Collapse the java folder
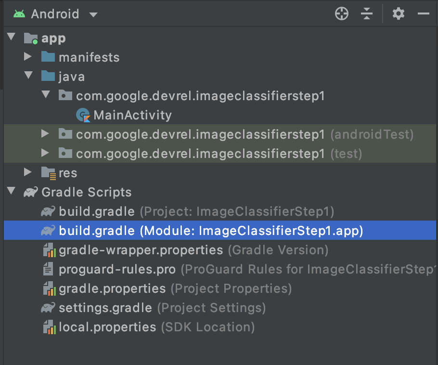 28,76
